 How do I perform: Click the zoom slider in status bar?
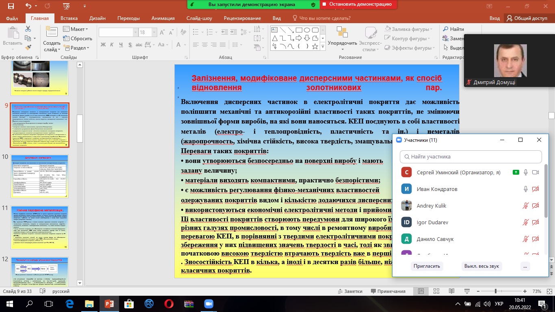[x=496, y=291]
